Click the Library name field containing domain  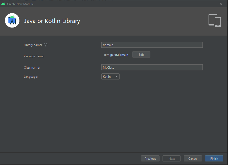pos(152,45)
